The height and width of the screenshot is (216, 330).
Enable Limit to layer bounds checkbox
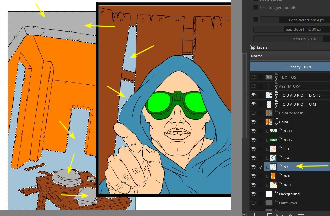(256, 8)
